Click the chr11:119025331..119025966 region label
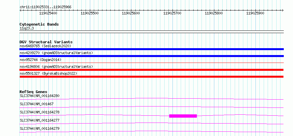 (45, 7)
